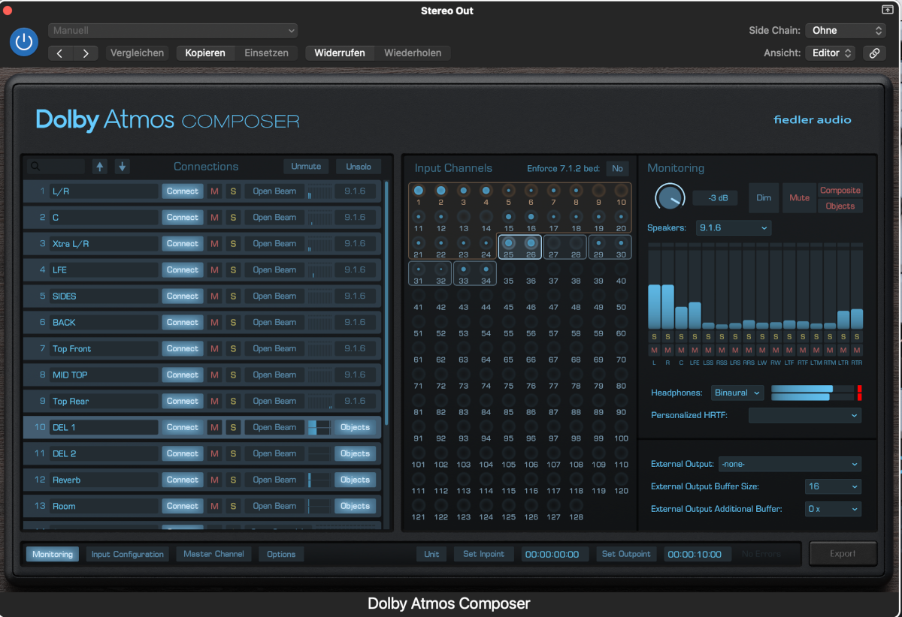Select input channel 29 circle

[x=598, y=243]
